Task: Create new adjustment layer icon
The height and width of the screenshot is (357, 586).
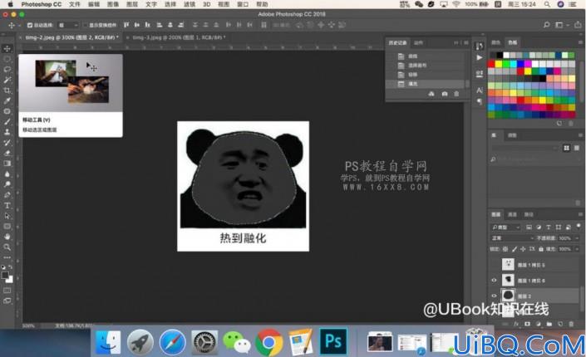Action: pos(538,324)
